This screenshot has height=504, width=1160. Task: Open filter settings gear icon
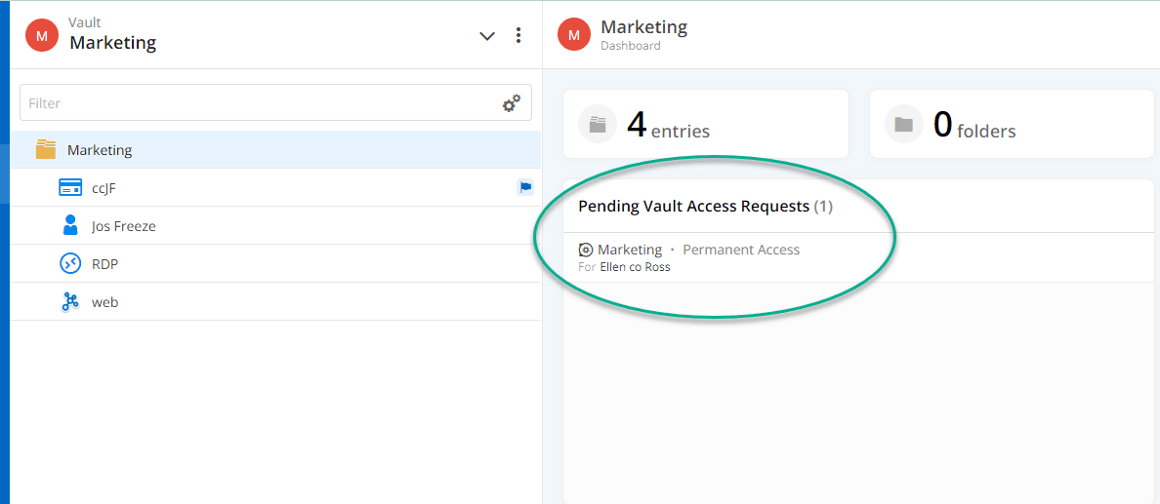511,103
